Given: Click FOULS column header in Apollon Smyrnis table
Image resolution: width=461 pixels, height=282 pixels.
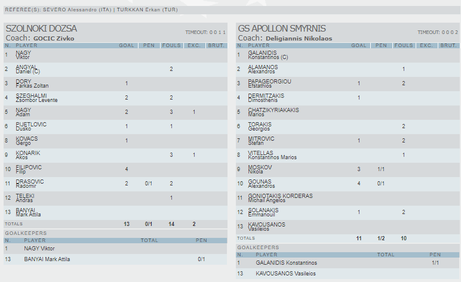Looking at the screenshot, I should [x=404, y=45].
